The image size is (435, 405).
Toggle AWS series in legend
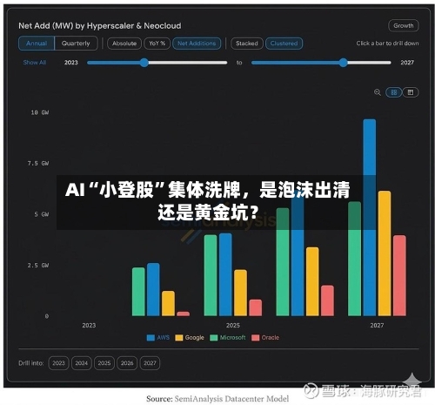tap(158, 338)
